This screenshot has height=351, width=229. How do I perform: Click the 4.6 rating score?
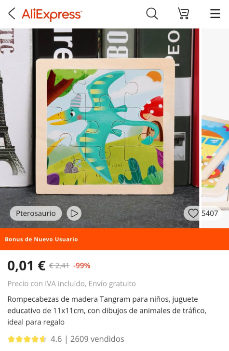pos(56,339)
